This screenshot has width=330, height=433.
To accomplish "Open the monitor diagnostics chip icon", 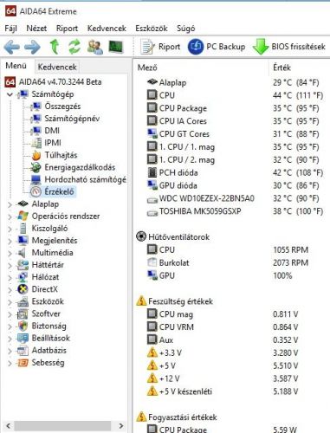I will (116, 47).
